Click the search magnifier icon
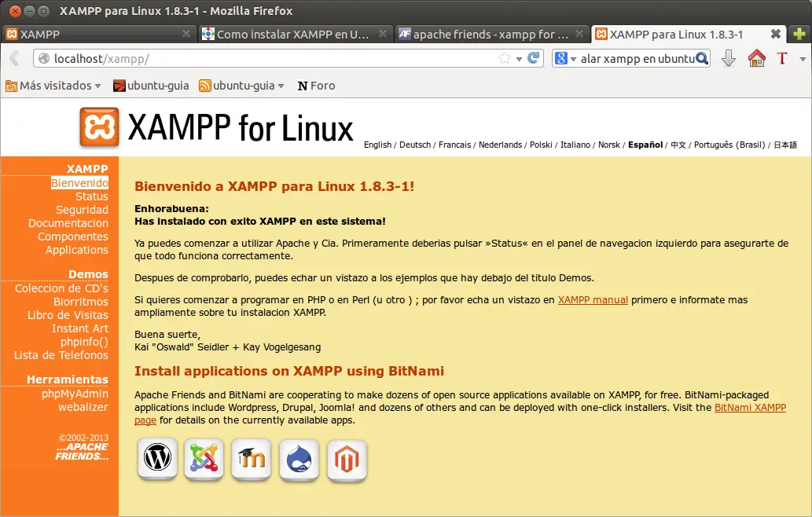The height and width of the screenshot is (517, 812). click(702, 58)
